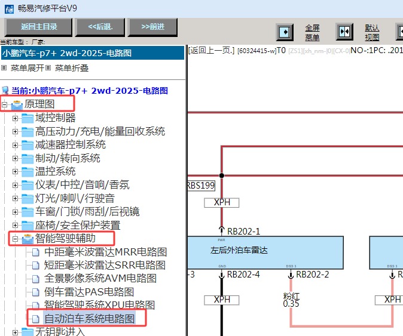Viewport: 403px width, 336px height.
Task: Go back with the <<后退 button
Action: pyautogui.click(x=100, y=27)
